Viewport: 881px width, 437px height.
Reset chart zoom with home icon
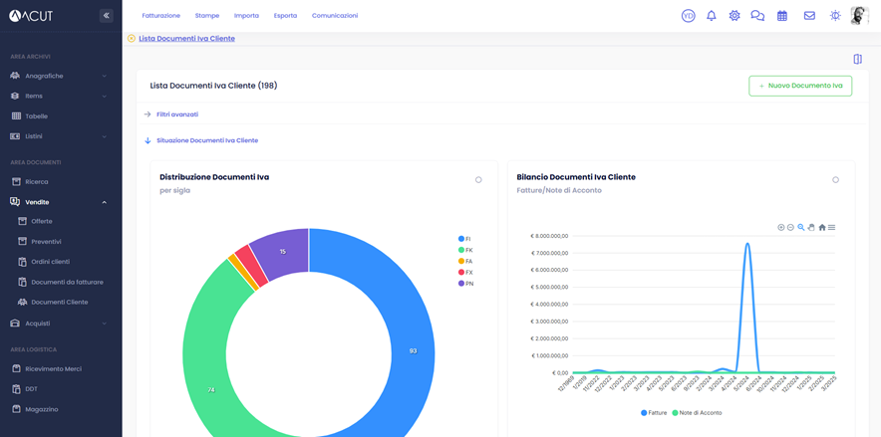(822, 228)
